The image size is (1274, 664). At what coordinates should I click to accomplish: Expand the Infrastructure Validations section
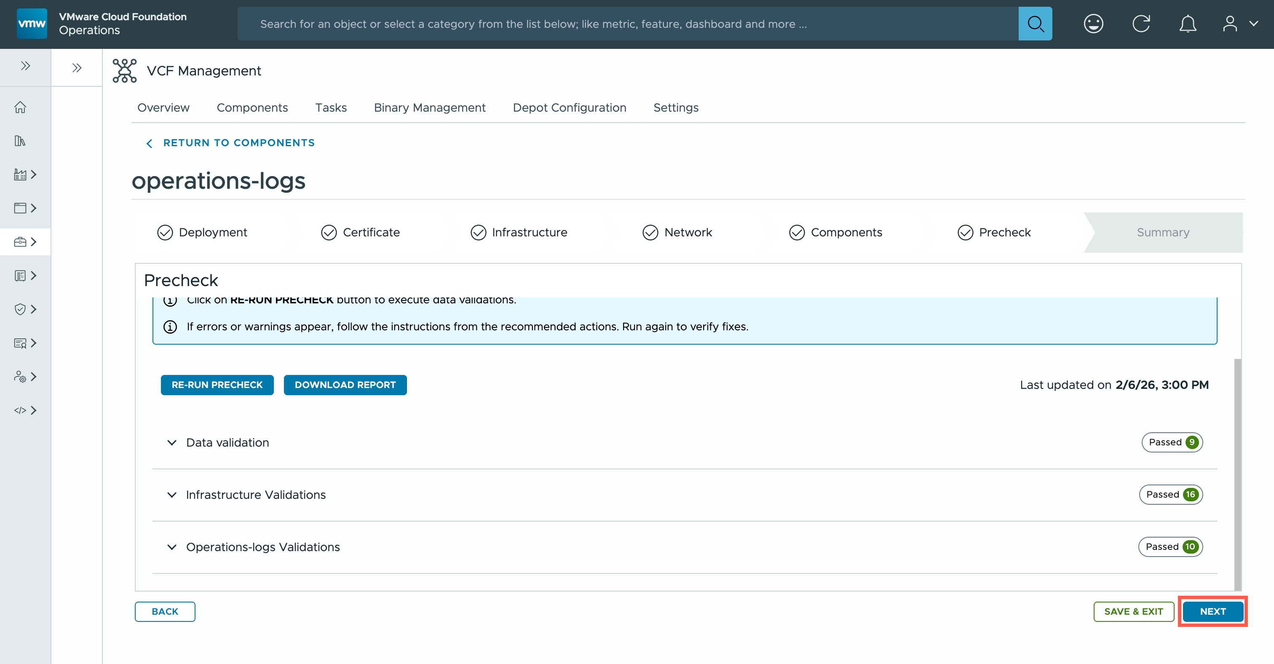[171, 495]
